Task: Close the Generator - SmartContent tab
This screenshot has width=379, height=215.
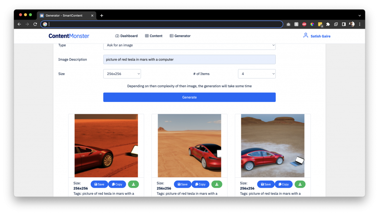Action: (x=92, y=16)
